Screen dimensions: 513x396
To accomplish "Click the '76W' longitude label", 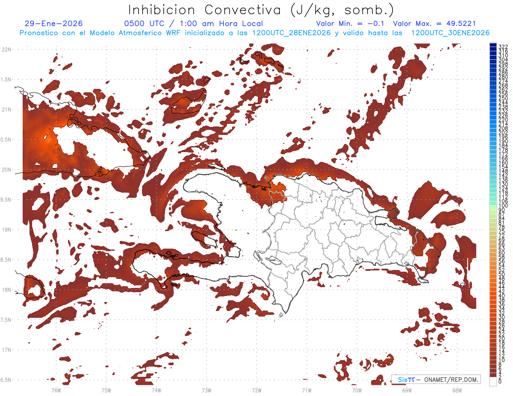I will (56, 390).
